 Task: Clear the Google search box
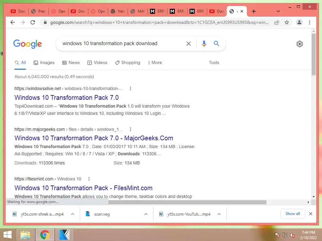[189, 43]
